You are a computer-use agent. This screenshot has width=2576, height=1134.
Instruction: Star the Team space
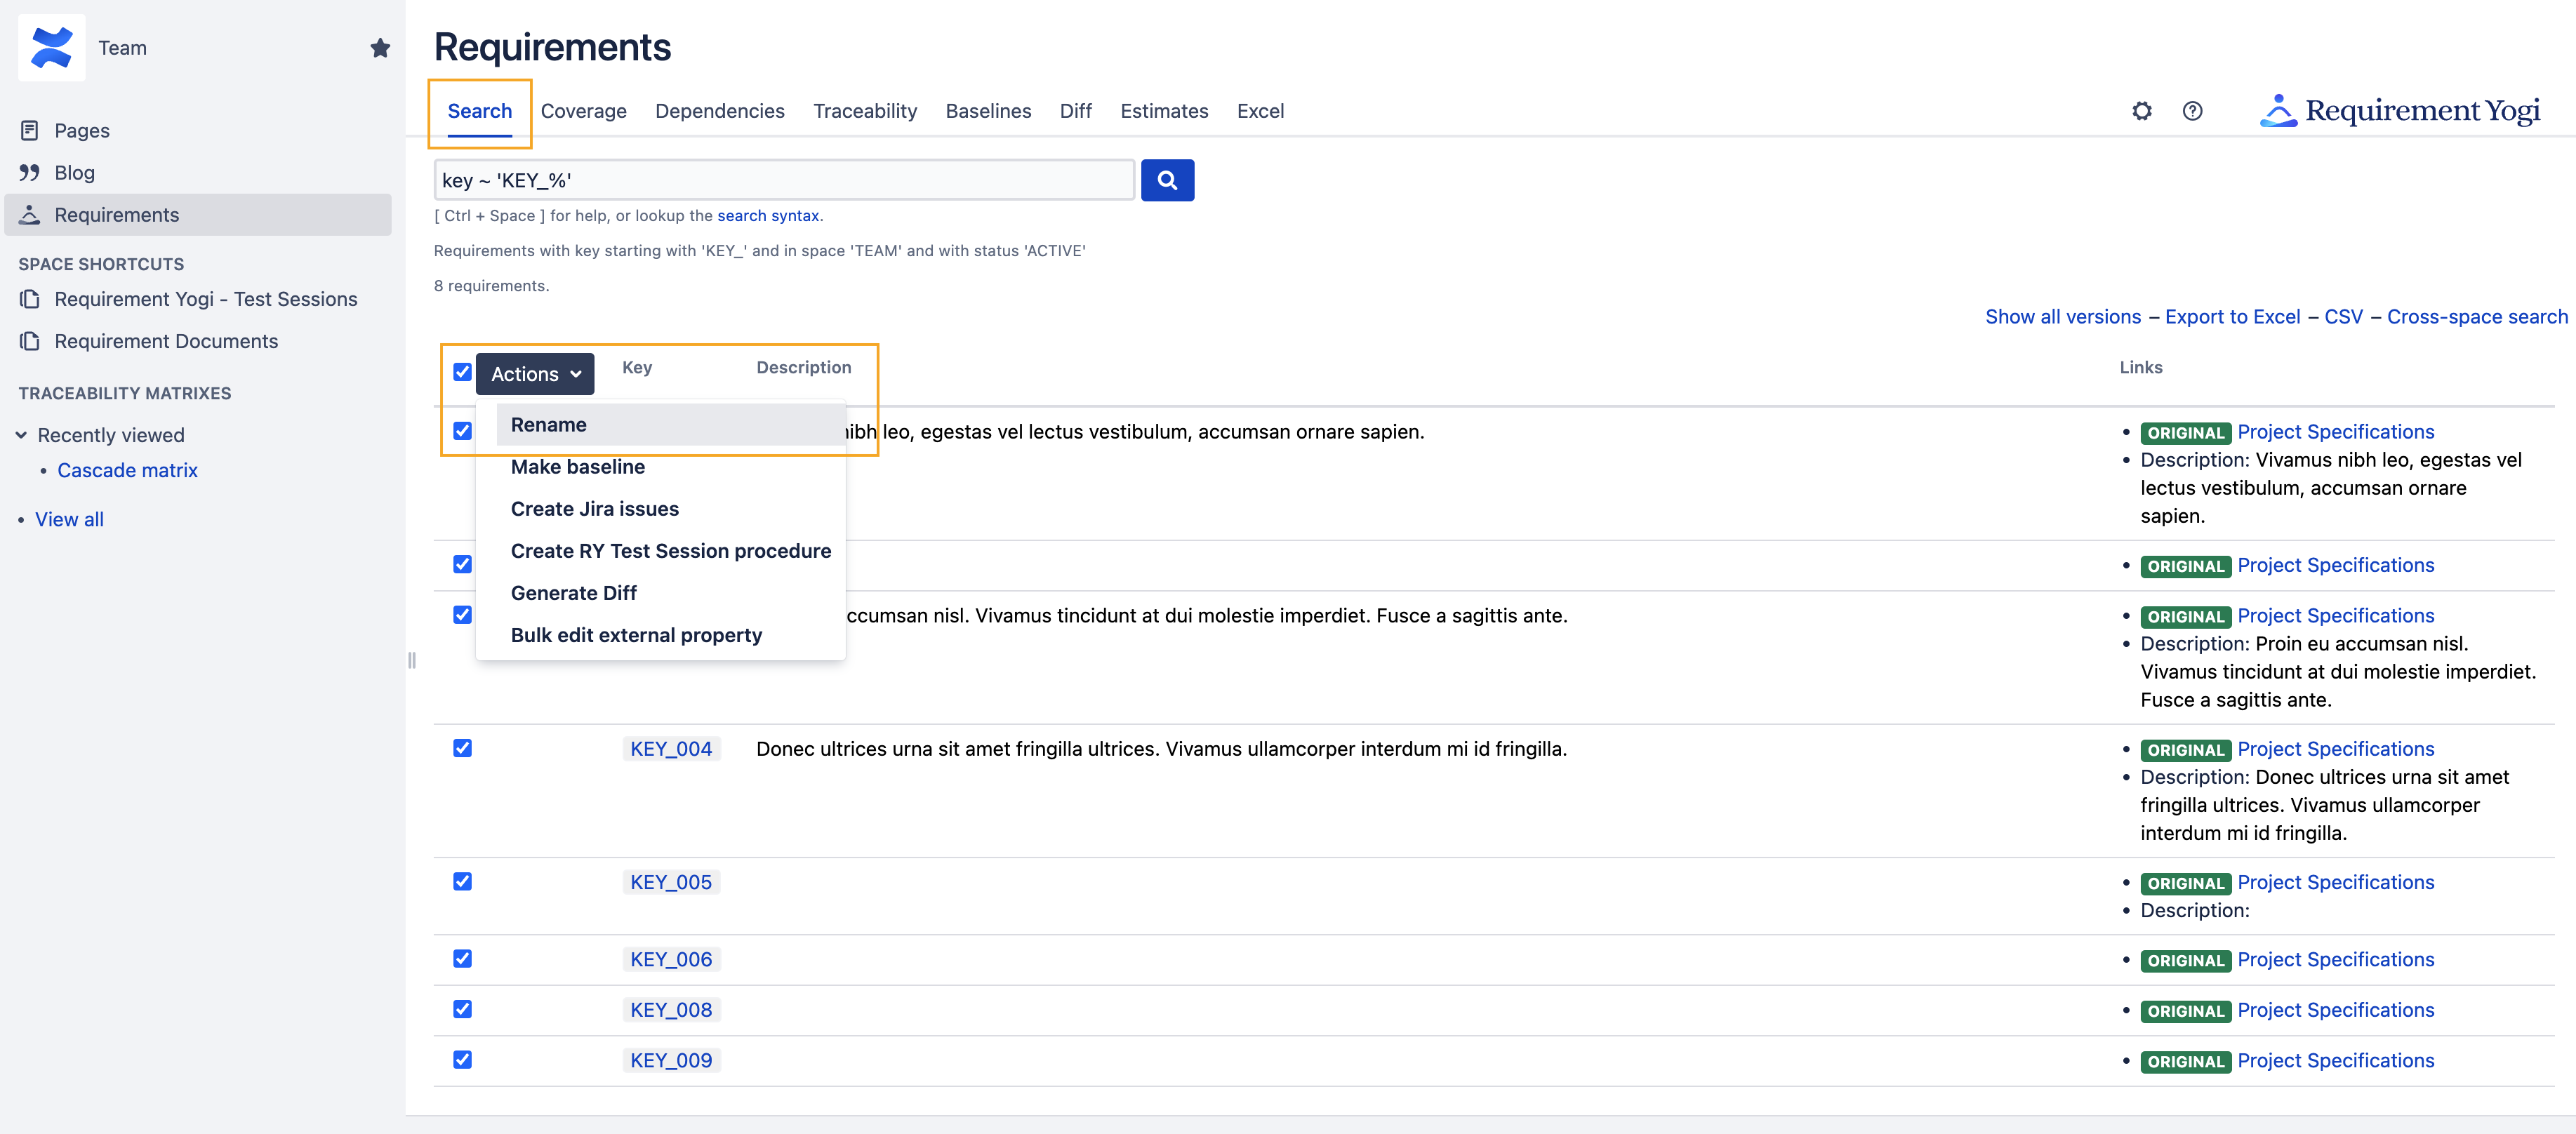click(380, 48)
